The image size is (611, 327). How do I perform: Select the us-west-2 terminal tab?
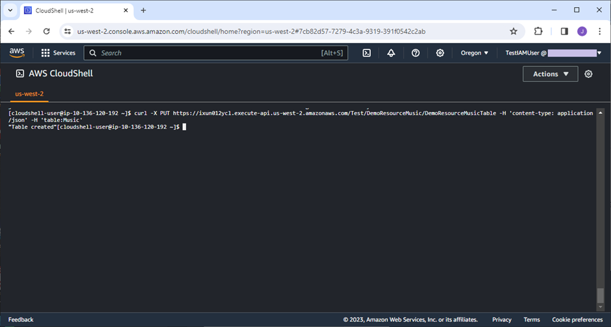tap(29, 94)
